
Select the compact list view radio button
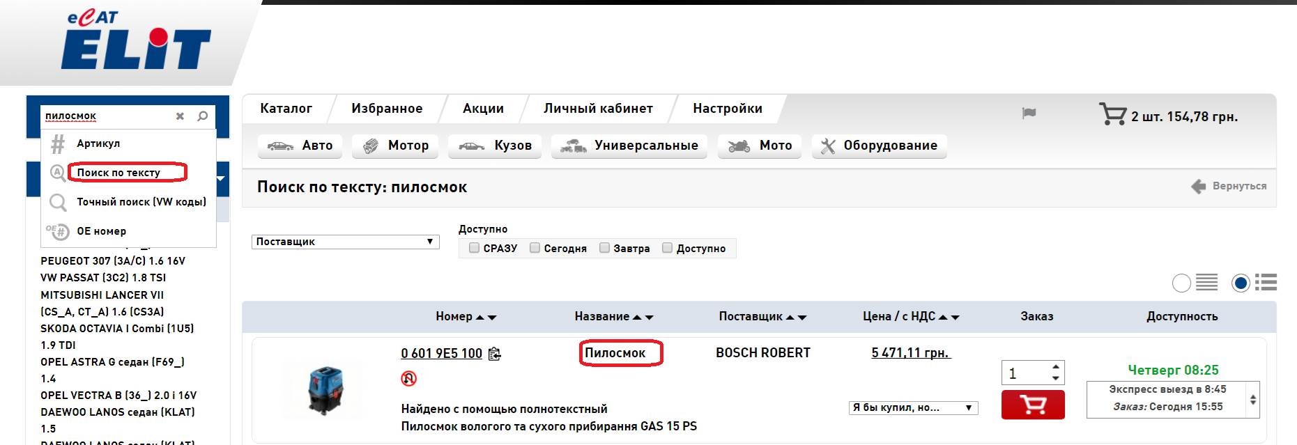pos(1182,283)
